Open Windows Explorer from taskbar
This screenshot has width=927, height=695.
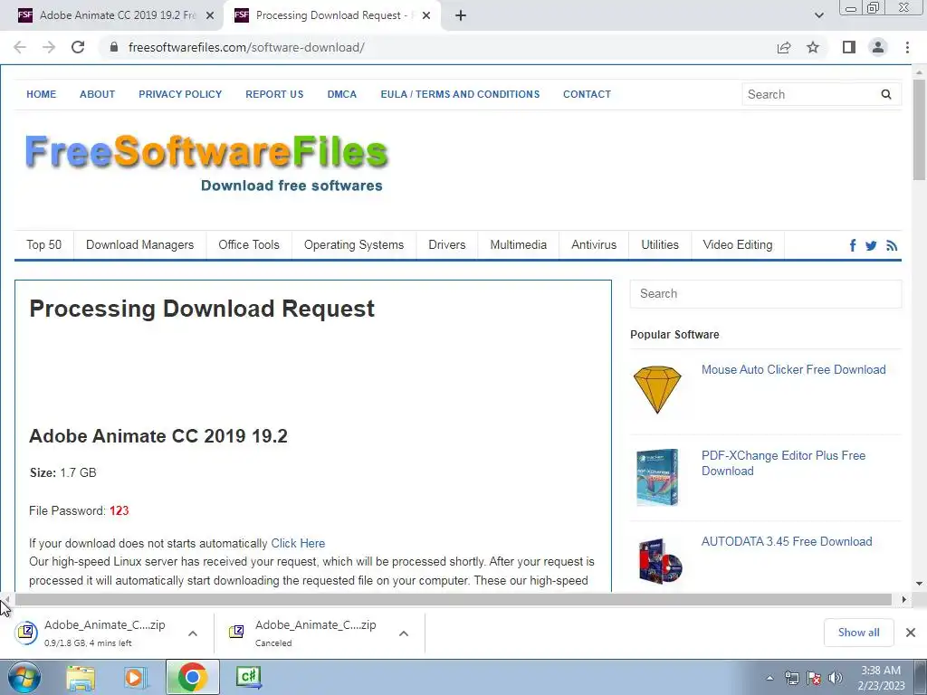coord(81,677)
